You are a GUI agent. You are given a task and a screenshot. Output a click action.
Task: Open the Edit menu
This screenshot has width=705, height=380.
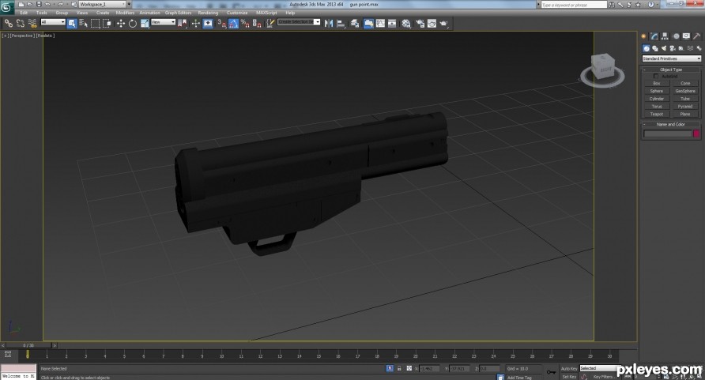(x=24, y=13)
